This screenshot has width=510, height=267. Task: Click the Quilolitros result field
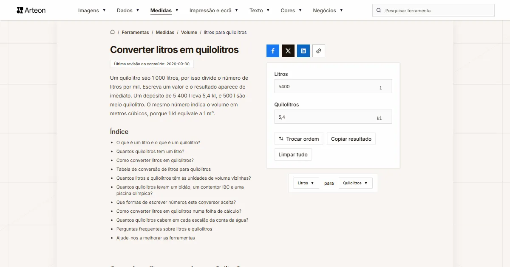333,117
